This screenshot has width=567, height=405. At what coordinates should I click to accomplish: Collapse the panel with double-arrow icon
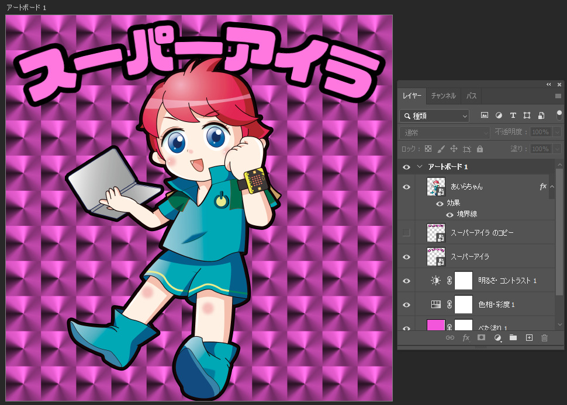pos(548,85)
